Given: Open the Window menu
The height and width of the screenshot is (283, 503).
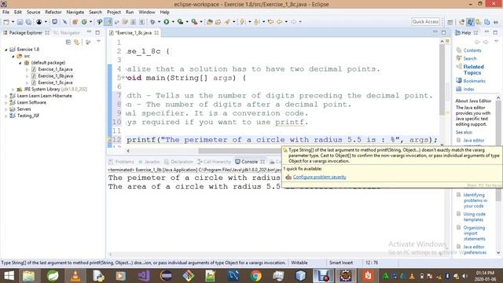Looking at the screenshot, I should pos(147,13).
